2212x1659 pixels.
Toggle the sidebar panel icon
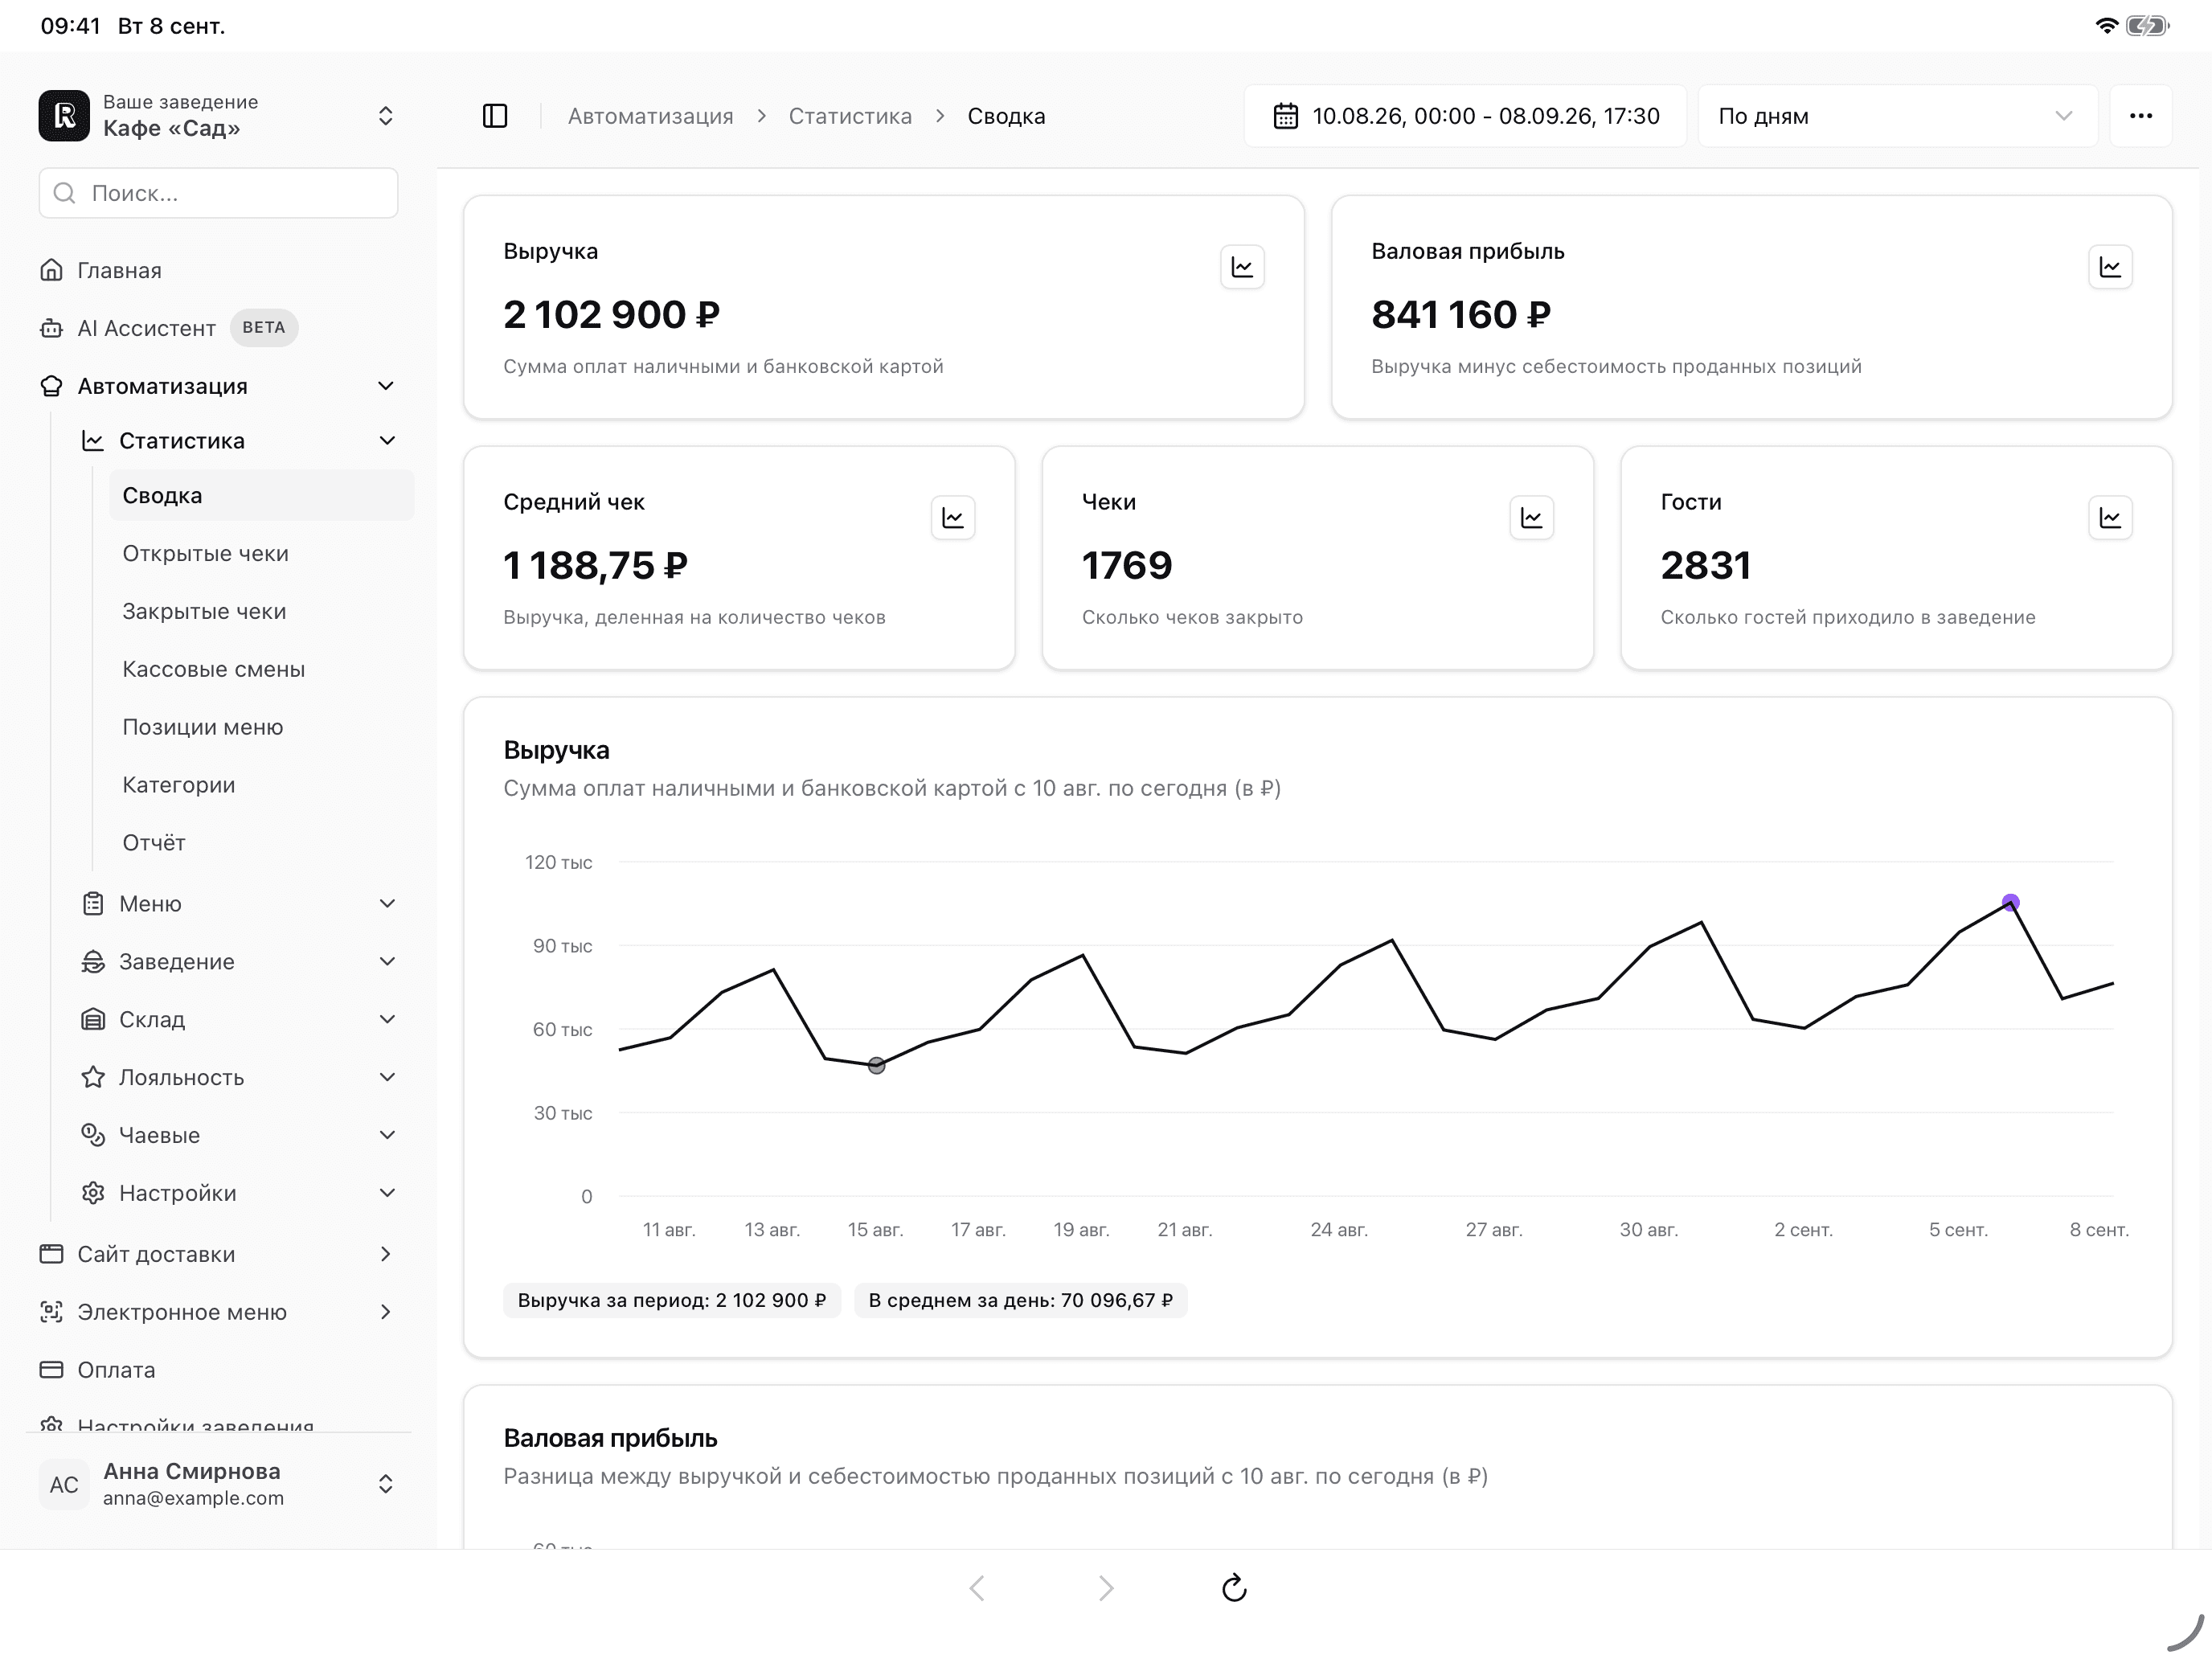pyautogui.click(x=495, y=116)
